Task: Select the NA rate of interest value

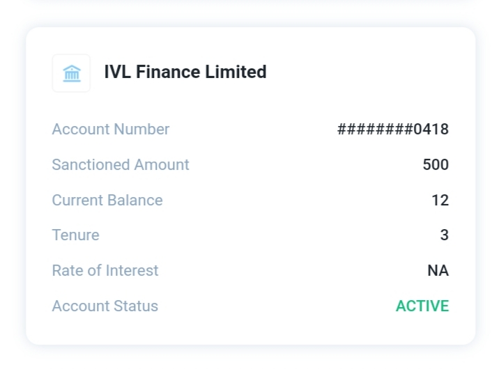Action: [438, 271]
